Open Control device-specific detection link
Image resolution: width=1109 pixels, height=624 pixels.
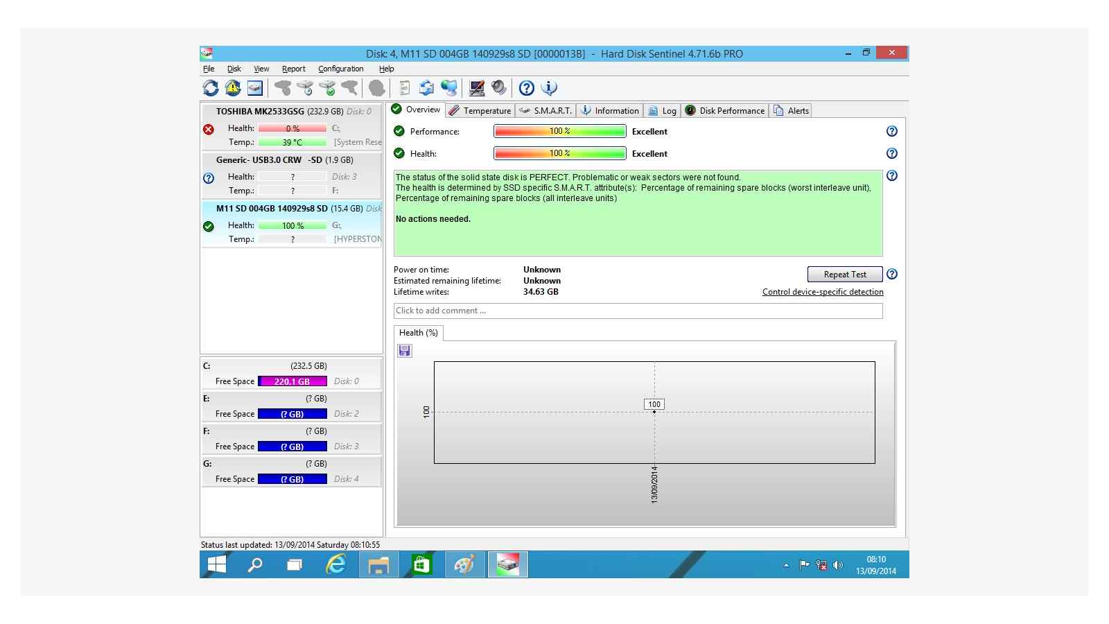pyautogui.click(x=823, y=292)
